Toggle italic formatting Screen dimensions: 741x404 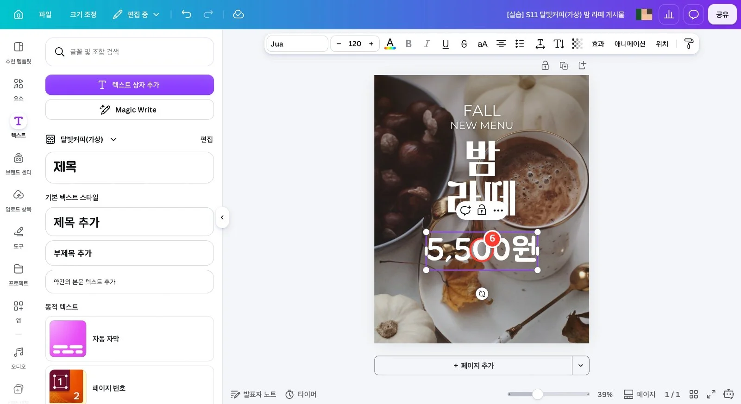pyautogui.click(x=427, y=44)
